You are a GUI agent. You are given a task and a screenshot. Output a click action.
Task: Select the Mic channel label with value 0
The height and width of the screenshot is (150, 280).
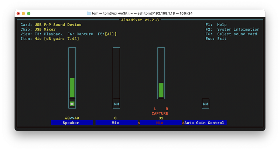point(116,123)
